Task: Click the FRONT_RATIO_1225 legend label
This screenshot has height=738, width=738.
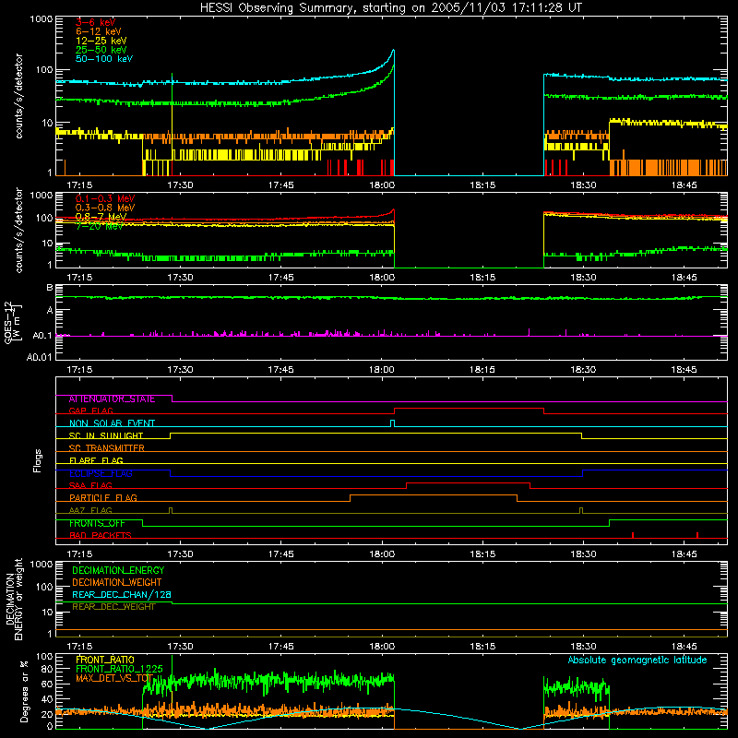Action: [x=119, y=669]
